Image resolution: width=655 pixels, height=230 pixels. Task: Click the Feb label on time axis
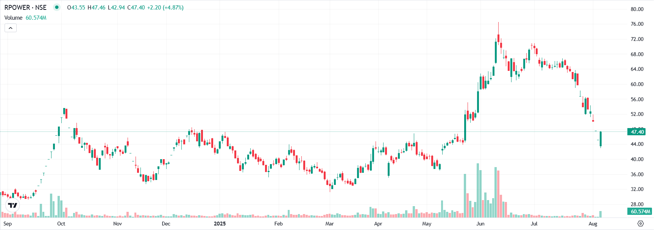(278, 224)
